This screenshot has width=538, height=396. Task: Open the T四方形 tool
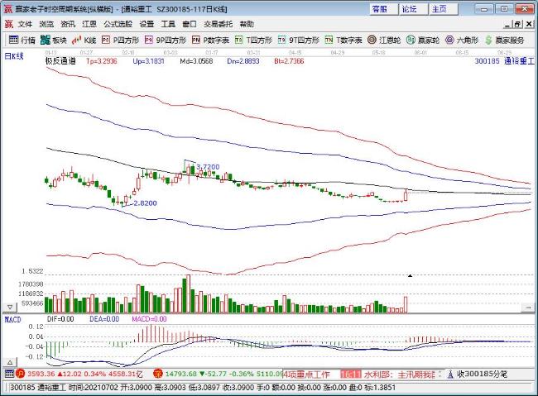point(253,41)
